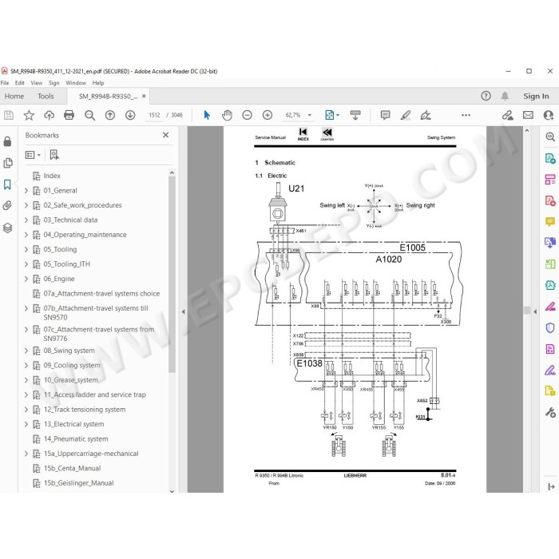Go to previous page arrow icon
This screenshot has height=559, width=559.
tap(110, 115)
